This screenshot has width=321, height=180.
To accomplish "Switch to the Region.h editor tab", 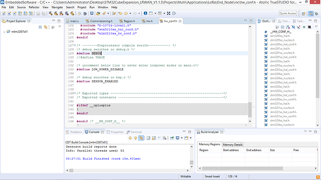I will 127,21.
